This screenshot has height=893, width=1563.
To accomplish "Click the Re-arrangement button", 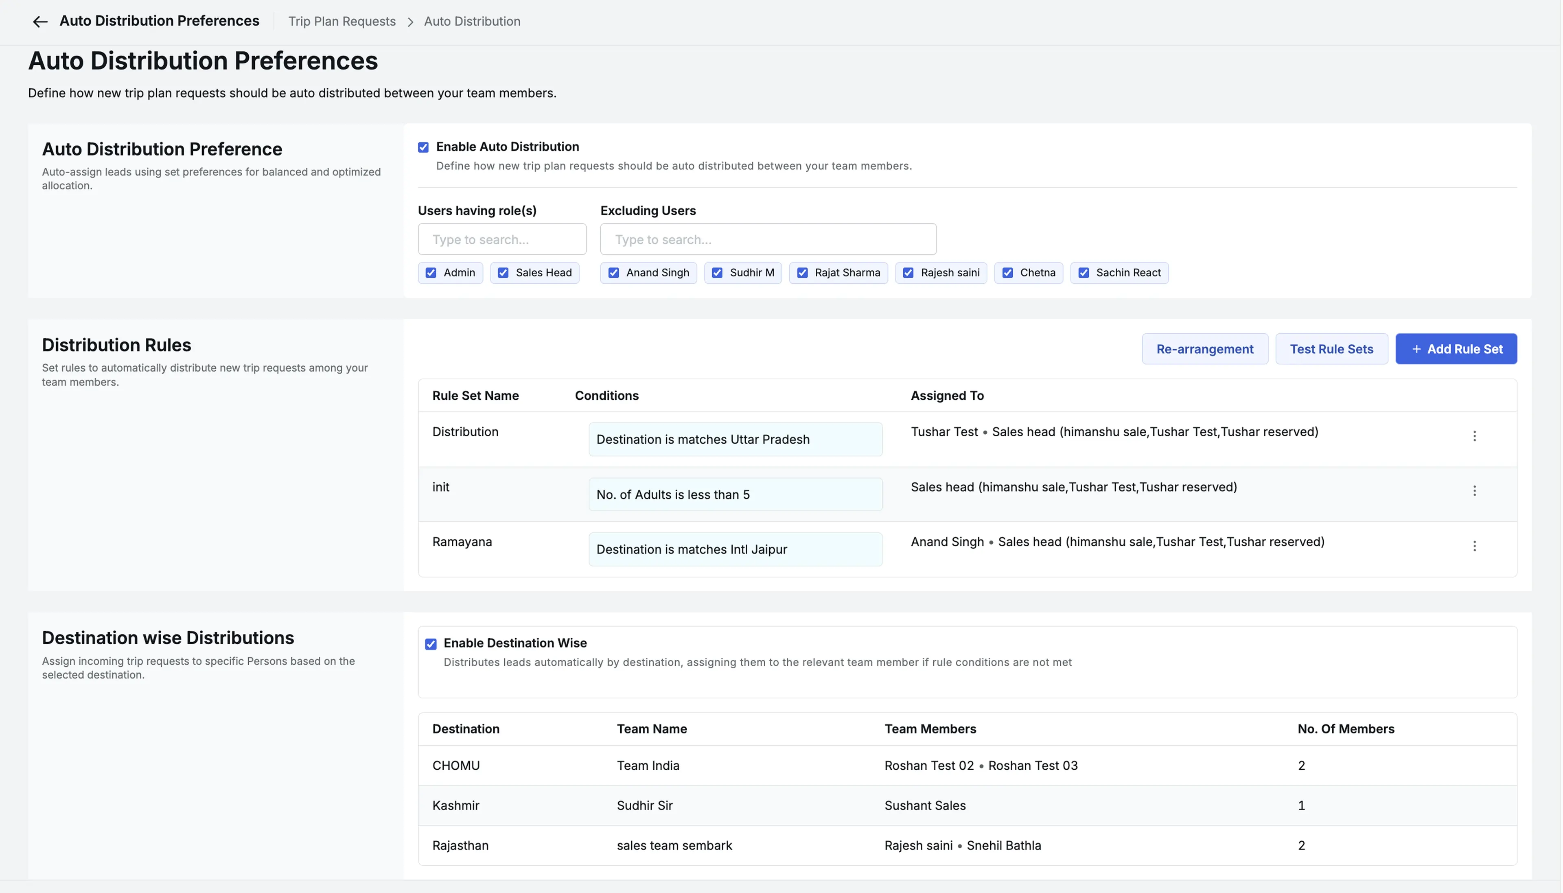I will tap(1204, 349).
